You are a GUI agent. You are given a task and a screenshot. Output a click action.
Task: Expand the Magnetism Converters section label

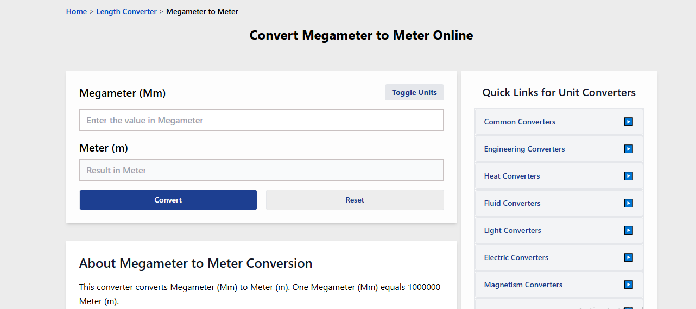tap(523, 285)
